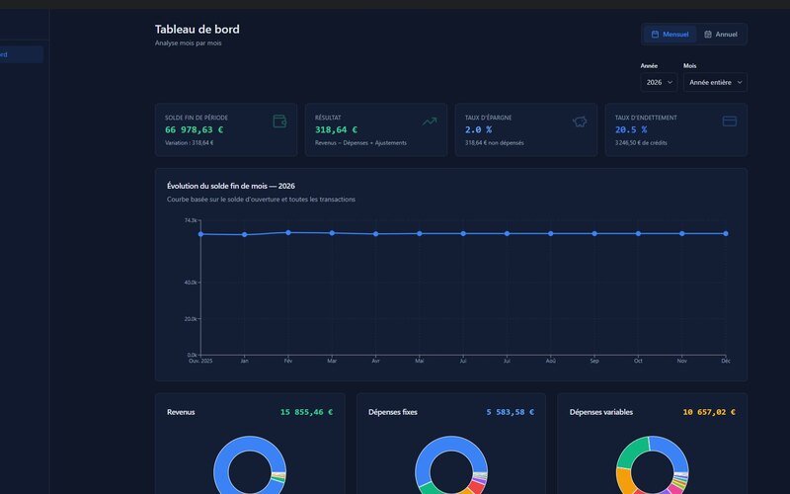Click the calendar icon in the Annuel button
Screen dimensions: 790x494
pos(708,35)
